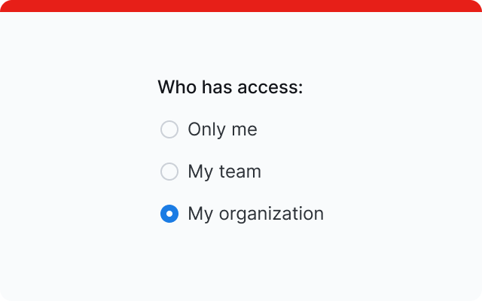
Task: Select the "Only me" radio button
Action: click(x=169, y=129)
